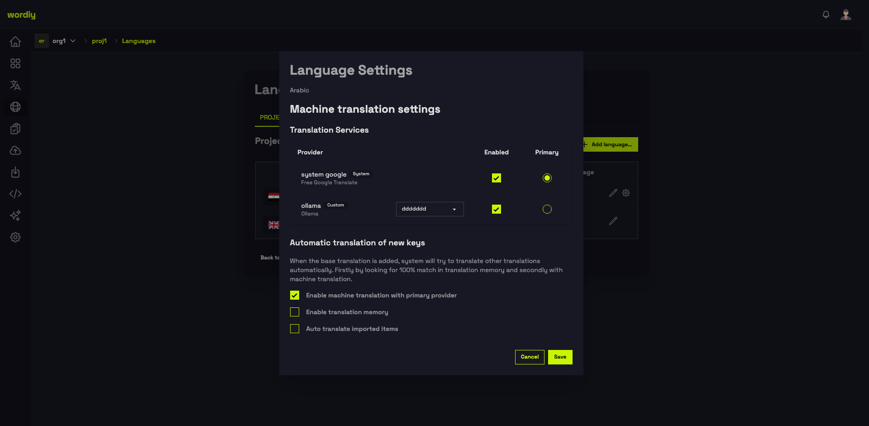Check Auto translate imported items
The width and height of the screenshot is (869, 426).
click(x=295, y=329)
